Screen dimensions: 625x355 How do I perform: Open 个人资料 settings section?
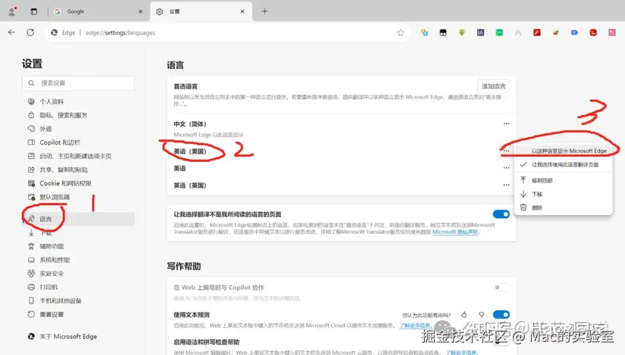click(52, 102)
